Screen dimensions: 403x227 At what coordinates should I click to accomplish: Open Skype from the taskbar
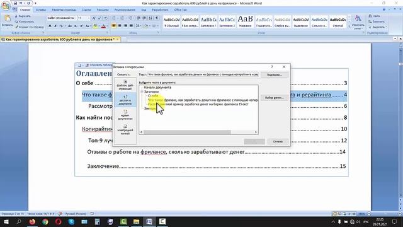[71, 221]
